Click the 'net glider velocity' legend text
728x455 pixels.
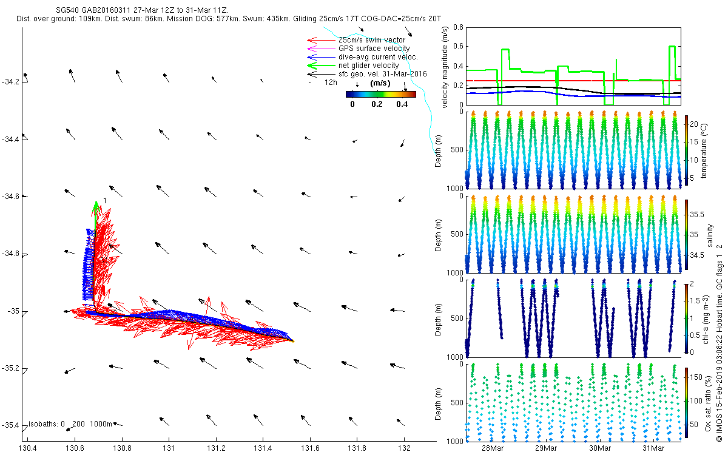pos(369,66)
